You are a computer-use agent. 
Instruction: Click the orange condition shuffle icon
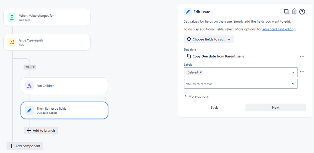[12, 42]
